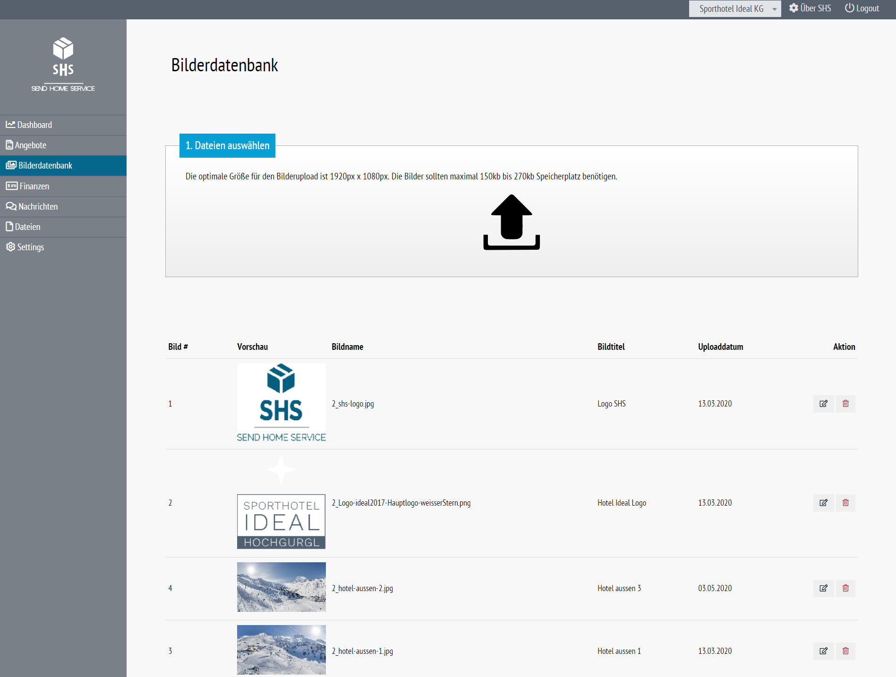Open Settings from the sidebar
The image size is (896, 677).
(63, 247)
